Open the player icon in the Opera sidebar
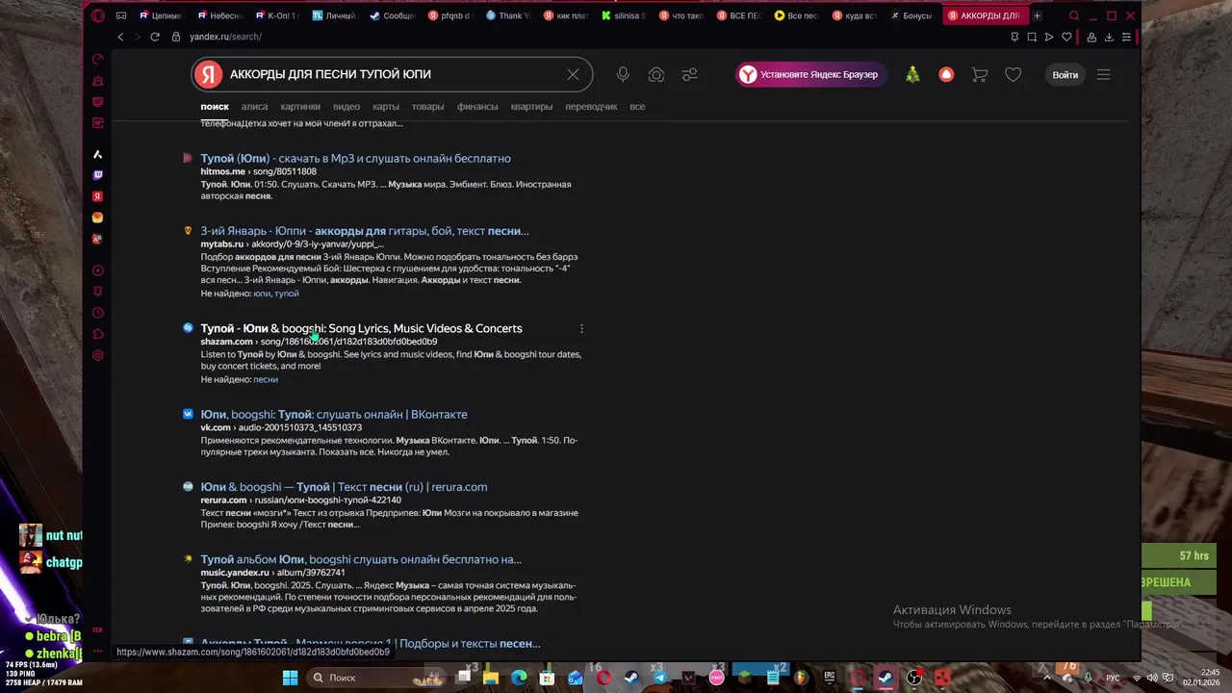This screenshot has height=693, width=1232. [x=97, y=270]
